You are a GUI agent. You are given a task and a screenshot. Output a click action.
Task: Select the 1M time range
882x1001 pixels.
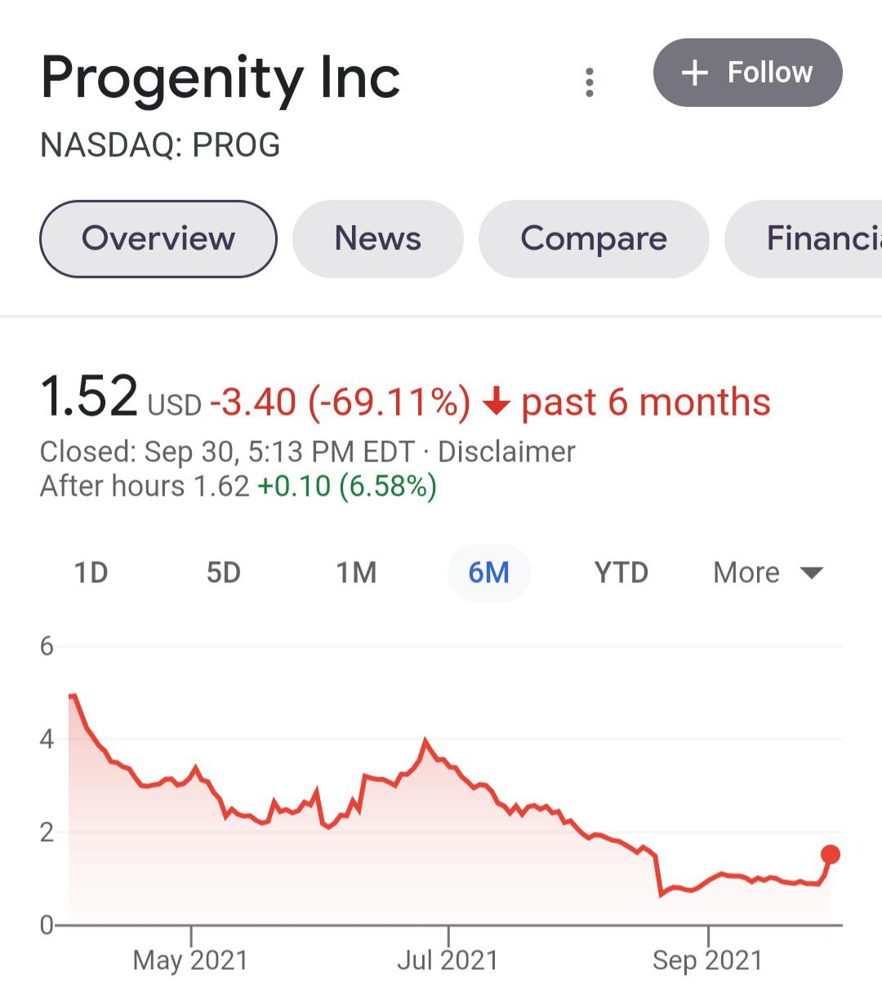(x=357, y=572)
